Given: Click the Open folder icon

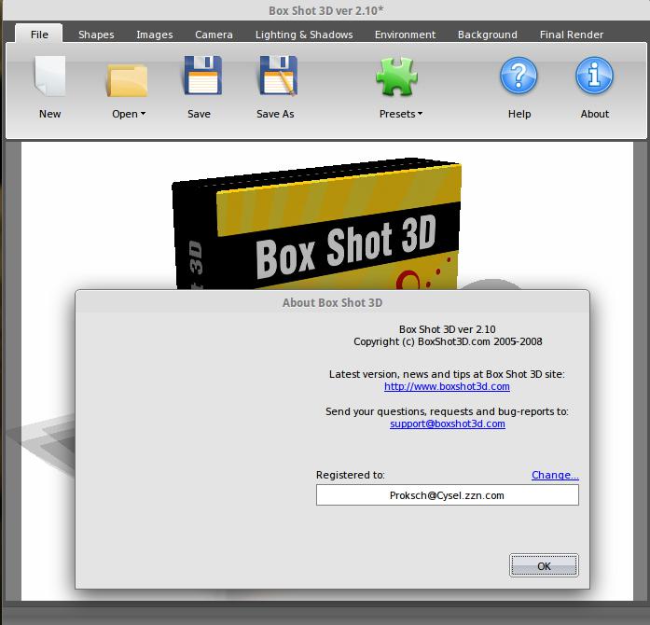Looking at the screenshot, I should pos(128,79).
